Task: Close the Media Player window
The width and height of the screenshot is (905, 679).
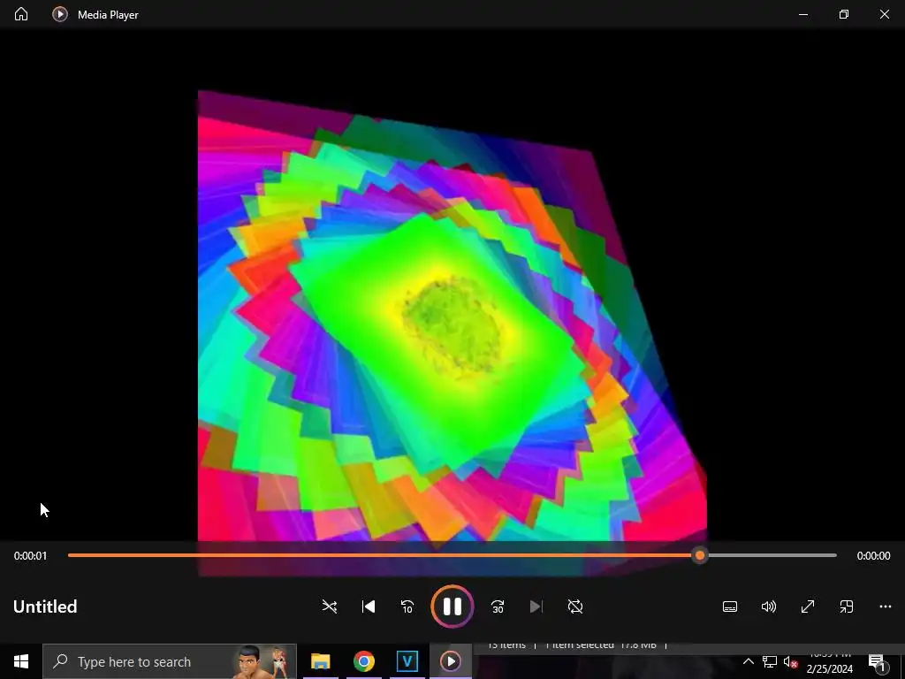Action: 884,14
